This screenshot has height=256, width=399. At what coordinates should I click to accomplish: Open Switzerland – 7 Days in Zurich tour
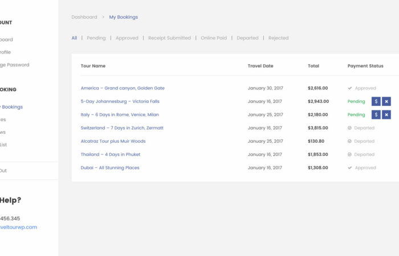click(x=122, y=128)
